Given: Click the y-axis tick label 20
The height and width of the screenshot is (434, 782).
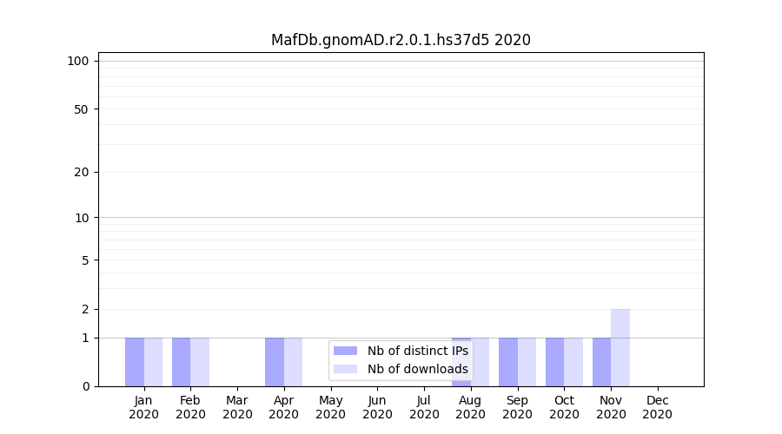Looking at the screenshot, I should pyautogui.click(x=82, y=172).
